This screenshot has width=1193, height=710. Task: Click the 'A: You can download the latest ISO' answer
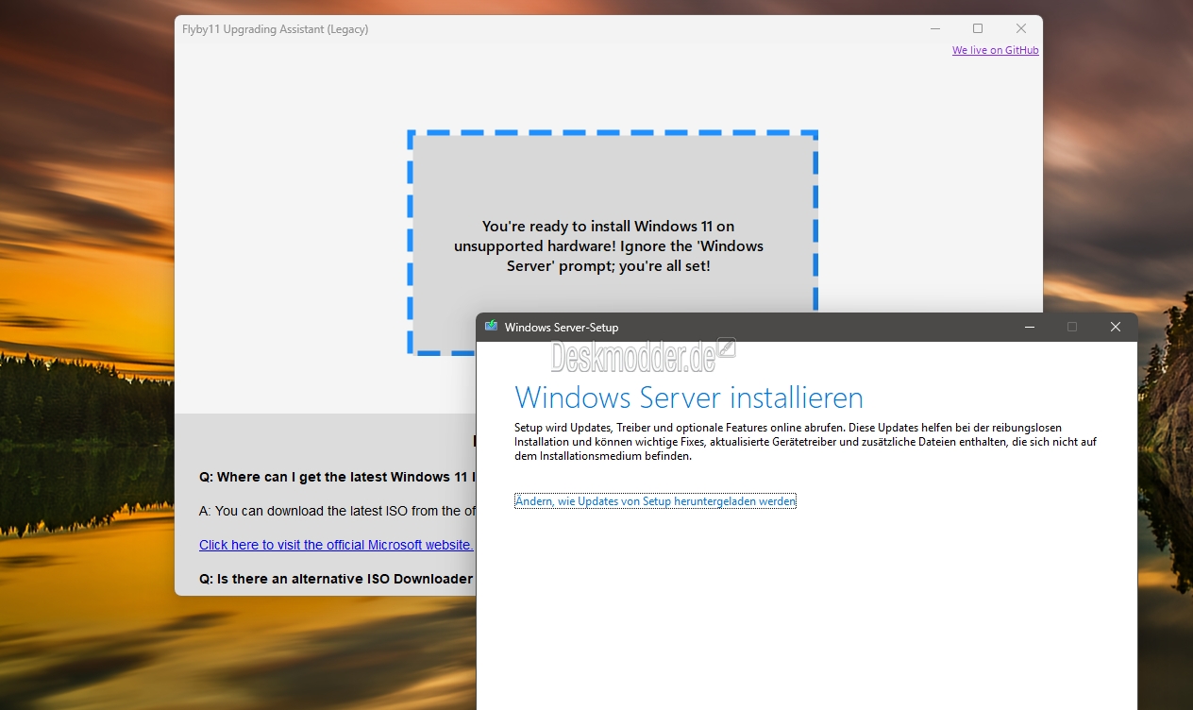[337, 511]
